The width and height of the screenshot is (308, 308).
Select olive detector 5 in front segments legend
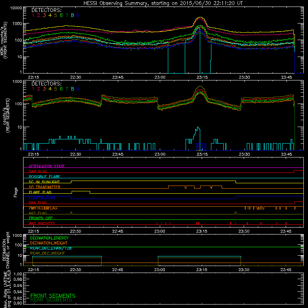(55, 15)
